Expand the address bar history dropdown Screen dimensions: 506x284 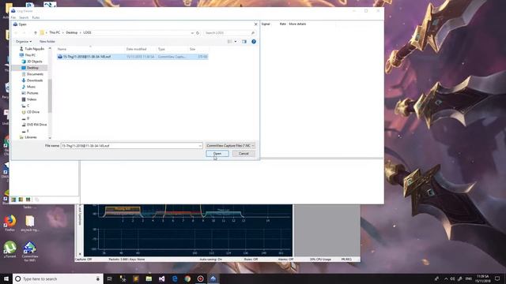tap(192, 33)
